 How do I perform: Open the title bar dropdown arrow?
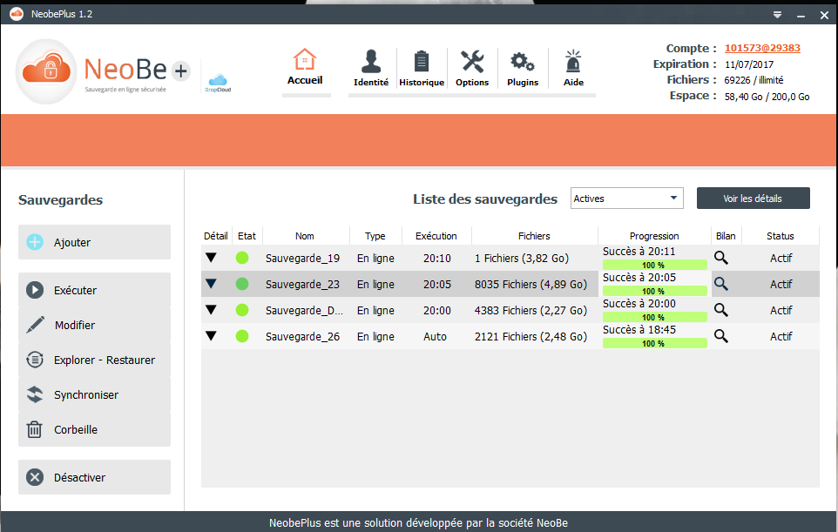tap(776, 14)
